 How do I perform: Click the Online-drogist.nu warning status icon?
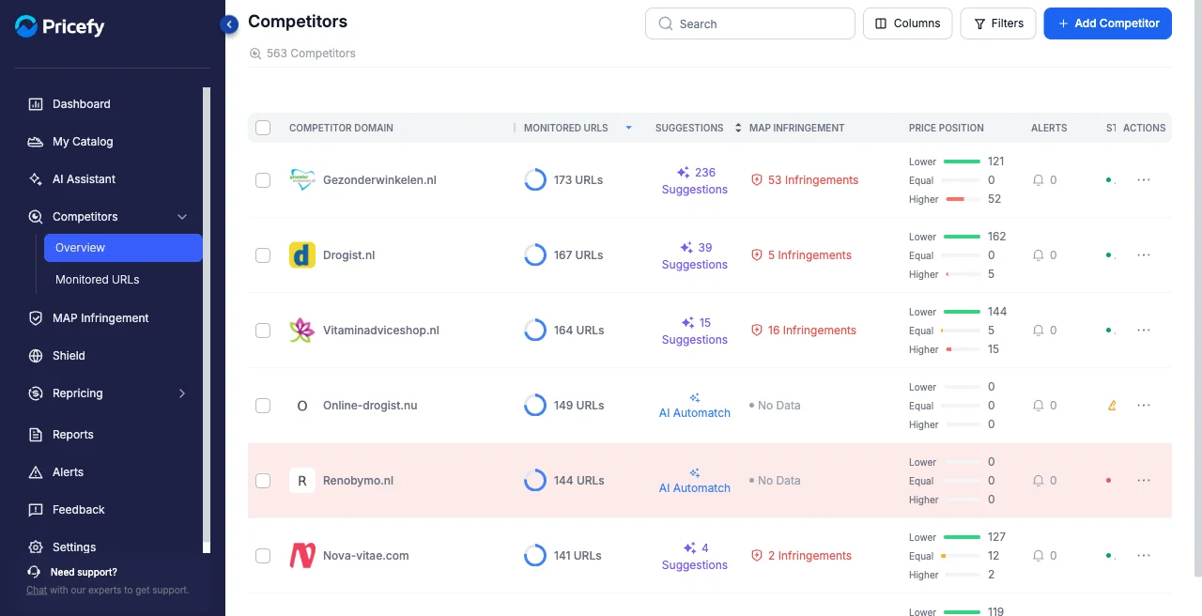point(1112,406)
